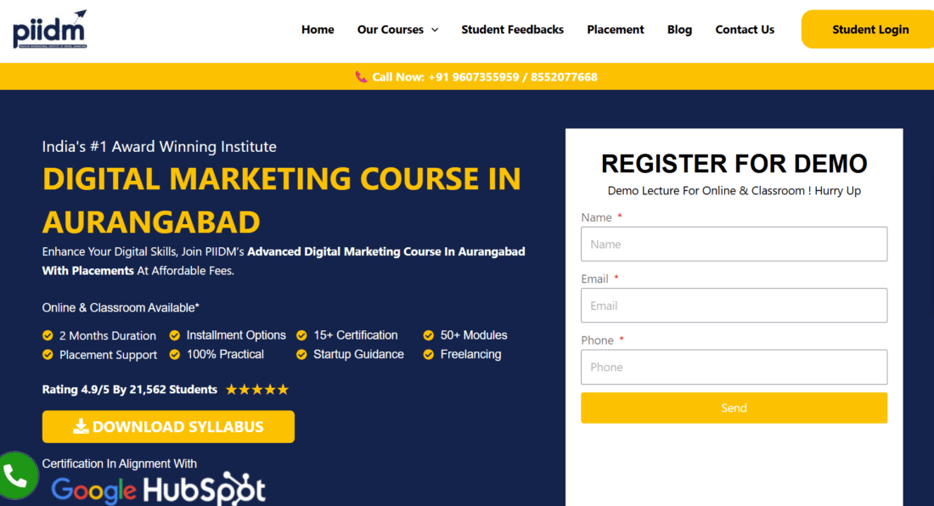This screenshot has width=934, height=506.
Task: Click the checkmark icon beside Placement Support
Action: (x=48, y=355)
